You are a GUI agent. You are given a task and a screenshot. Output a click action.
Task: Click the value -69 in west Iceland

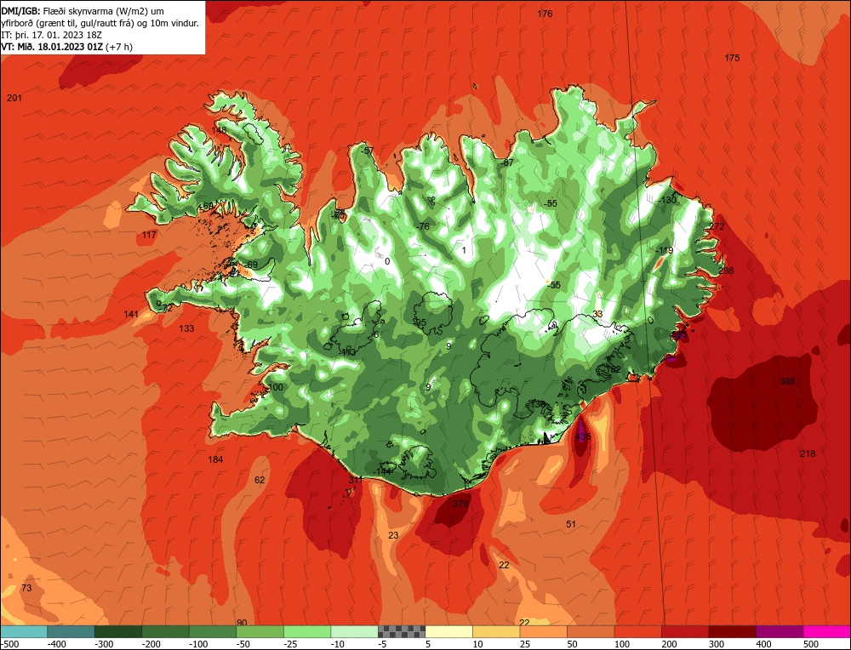click(x=252, y=265)
